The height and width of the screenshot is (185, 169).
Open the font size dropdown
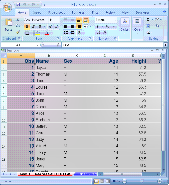58,20
